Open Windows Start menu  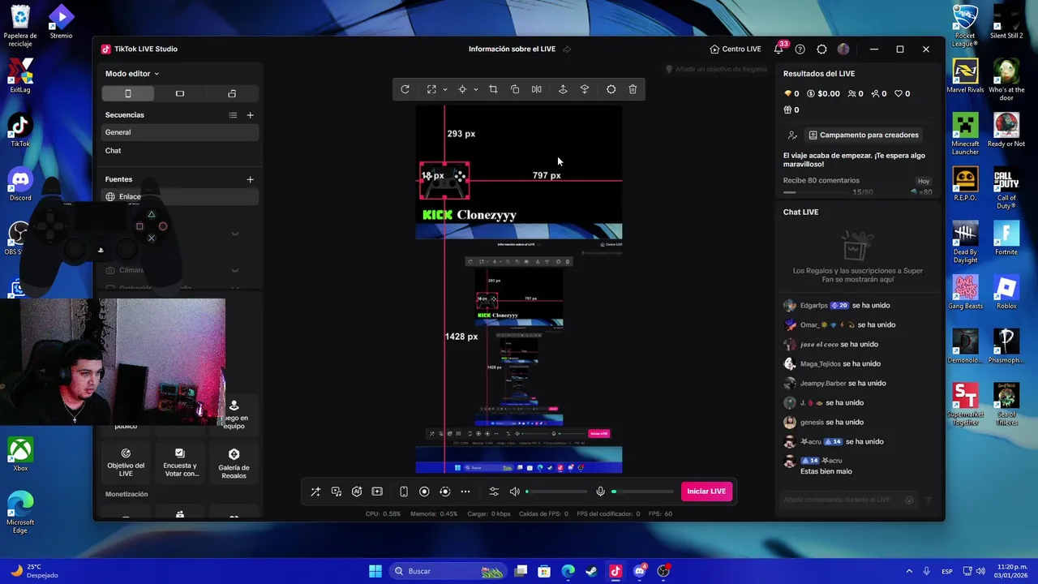tap(375, 571)
